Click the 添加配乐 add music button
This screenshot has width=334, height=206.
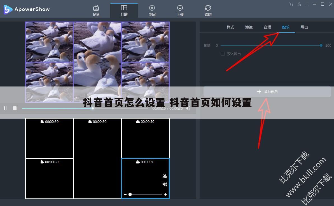tap(267, 92)
